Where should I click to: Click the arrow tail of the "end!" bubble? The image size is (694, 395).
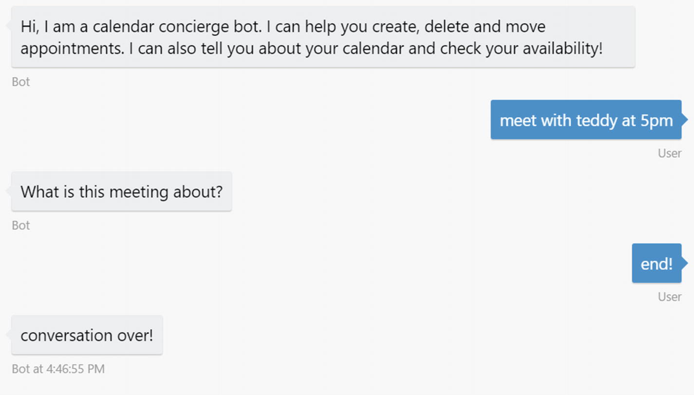click(685, 263)
